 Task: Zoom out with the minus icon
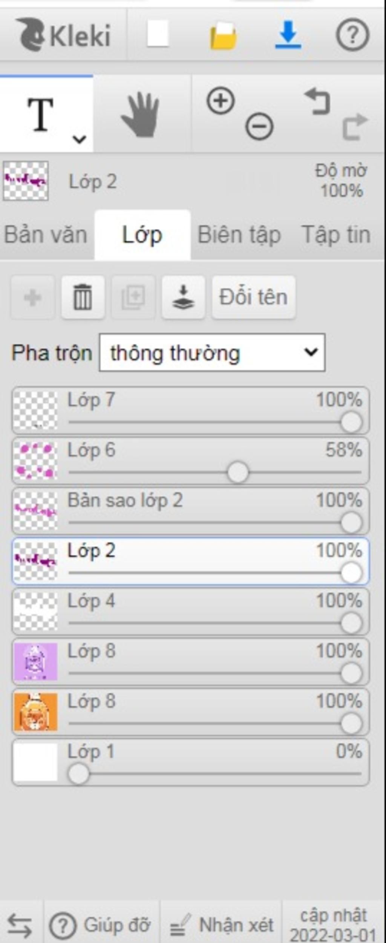click(x=259, y=126)
